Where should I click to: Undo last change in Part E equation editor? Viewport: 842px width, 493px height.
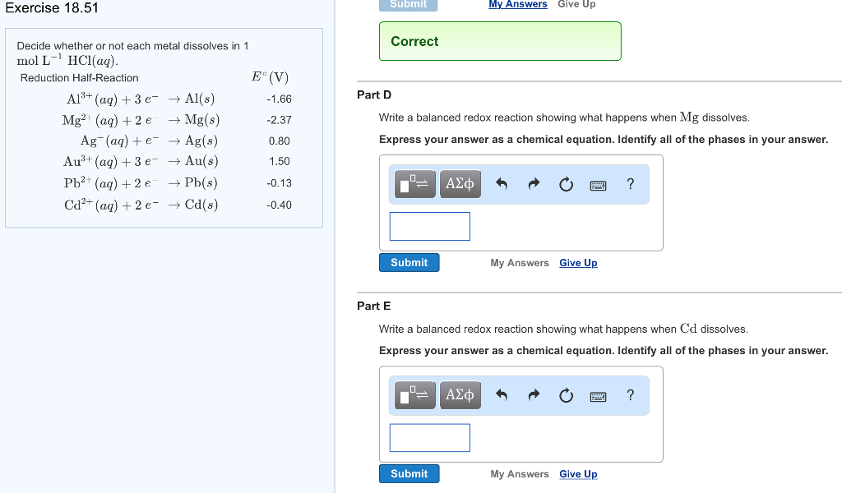(x=501, y=395)
